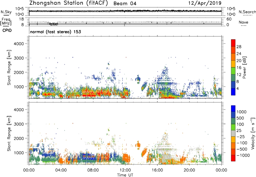This screenshot has height=177, width=256.
Task: Click the '12' tick on Power colorbar
Action: point(239,75)
